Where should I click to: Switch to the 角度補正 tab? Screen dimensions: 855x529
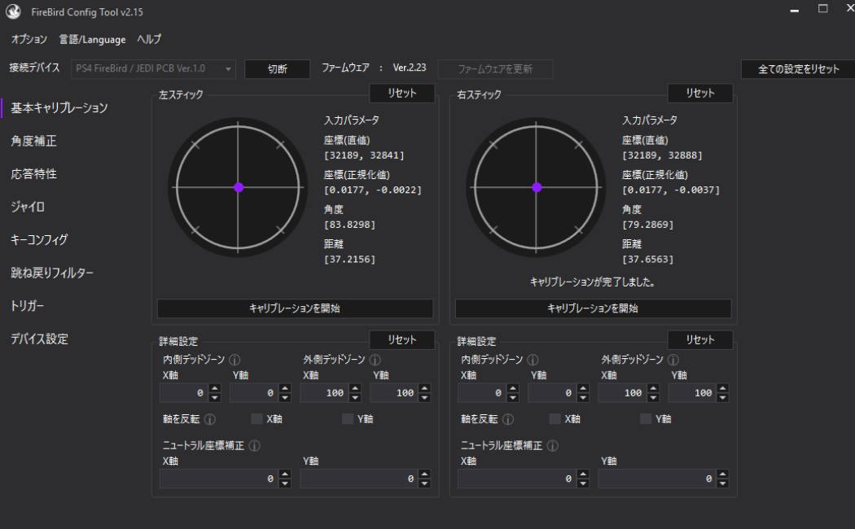(33, 141)
